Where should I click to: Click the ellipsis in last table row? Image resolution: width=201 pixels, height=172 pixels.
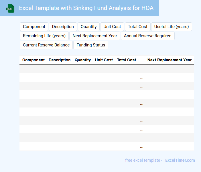[142, 146]
